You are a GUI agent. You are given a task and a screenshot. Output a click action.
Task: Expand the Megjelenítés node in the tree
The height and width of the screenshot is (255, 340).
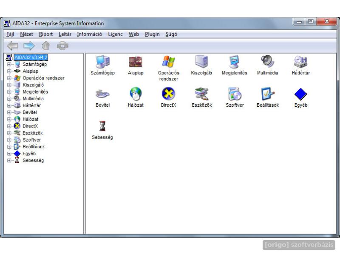point(9,92)
